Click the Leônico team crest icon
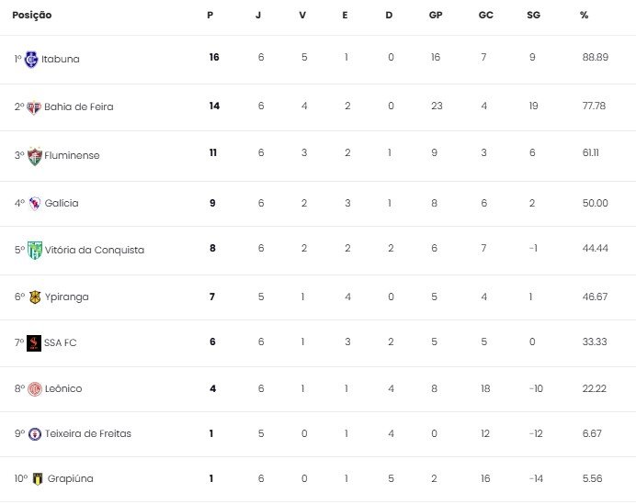 pos(35,388)
